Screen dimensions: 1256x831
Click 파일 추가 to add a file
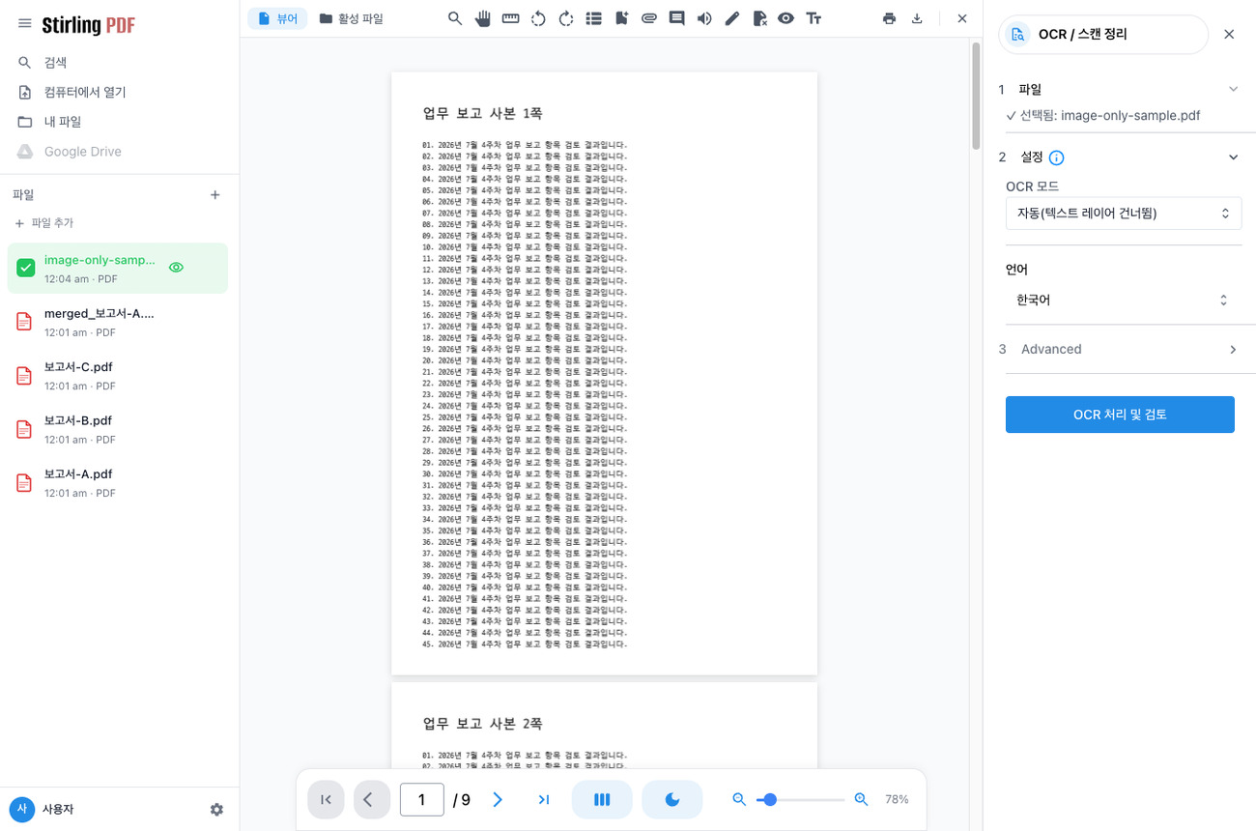[x=44, y=223]
